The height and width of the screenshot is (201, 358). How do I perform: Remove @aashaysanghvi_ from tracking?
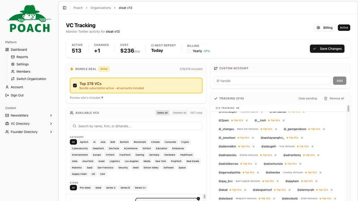[302, 138]
